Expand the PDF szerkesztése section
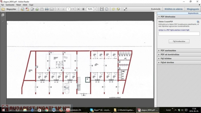Image resolution: width=201 pixels, height=113 pixels. pos(168,50)
